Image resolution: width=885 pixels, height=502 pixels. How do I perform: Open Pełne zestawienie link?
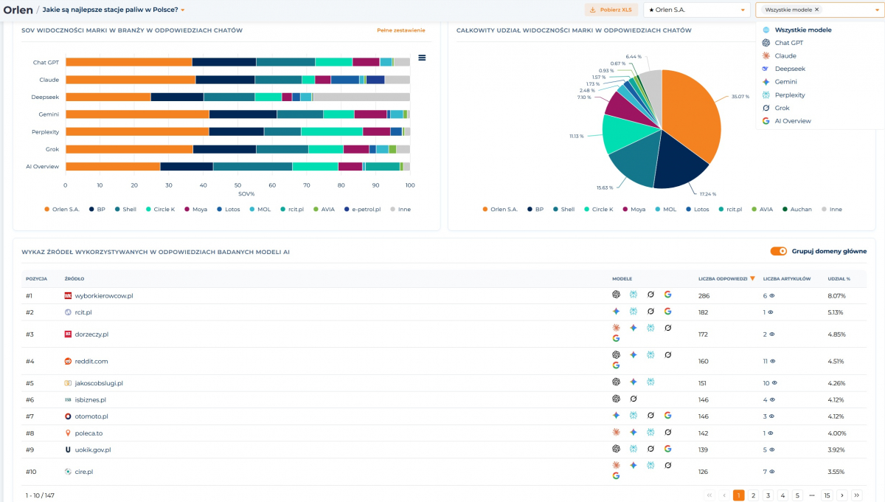click(x=400, y=30)
